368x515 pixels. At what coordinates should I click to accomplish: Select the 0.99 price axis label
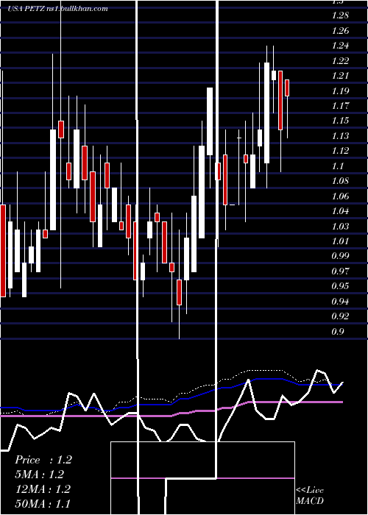(x=340, y=255)
